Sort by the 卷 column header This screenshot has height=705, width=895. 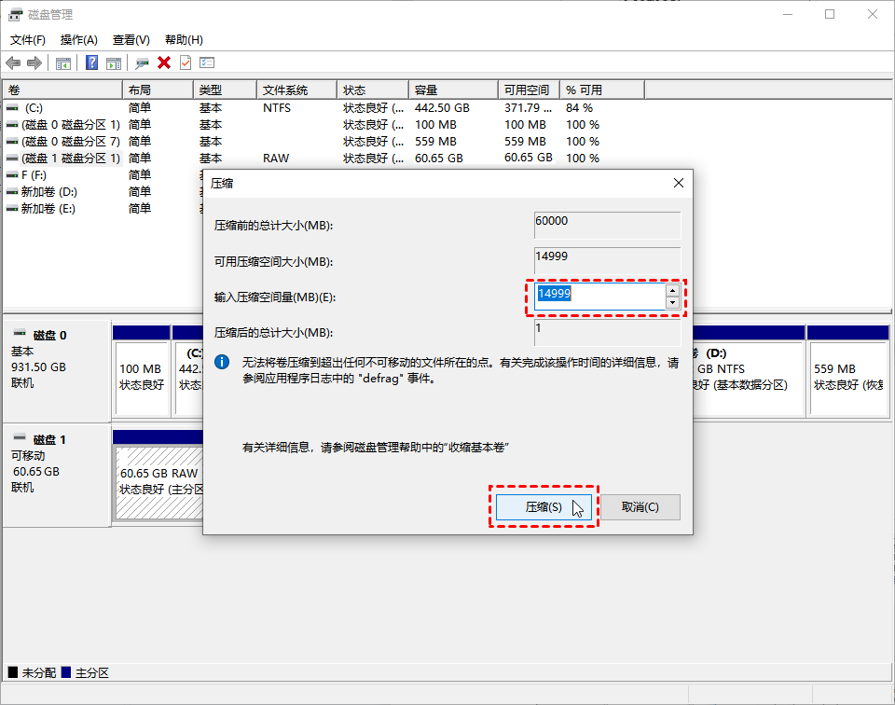(62, 90)
